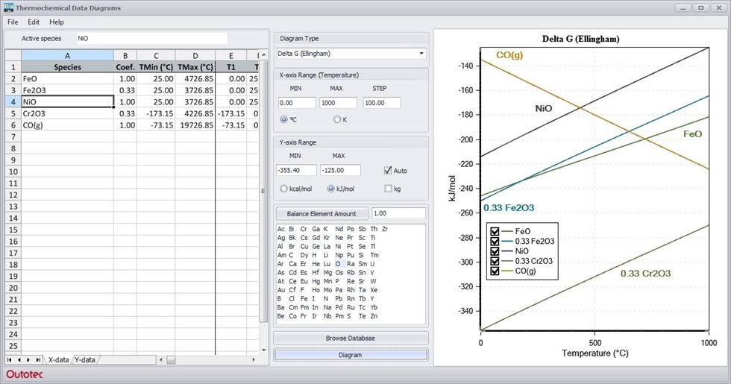Screen dimensions: 731x384
Task: Select column D header
Action: point(195,55)
